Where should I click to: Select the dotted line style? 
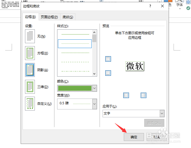(75, 44)
